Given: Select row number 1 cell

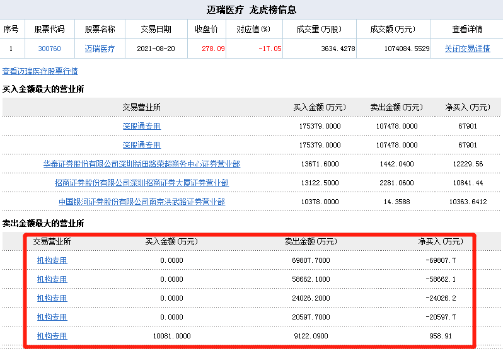Looking at the screenshot, I should (x=11, y=49).
